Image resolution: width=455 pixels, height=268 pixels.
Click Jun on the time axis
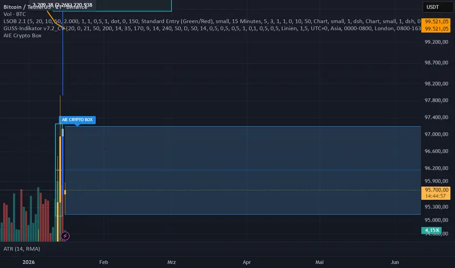[x=395, y=262]
